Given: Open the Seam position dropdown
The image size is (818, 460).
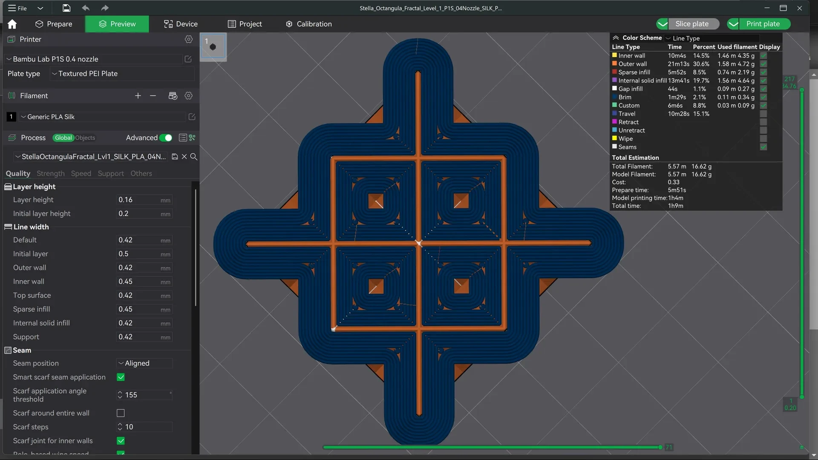Looking at the screenshot, I should (144, 363).
